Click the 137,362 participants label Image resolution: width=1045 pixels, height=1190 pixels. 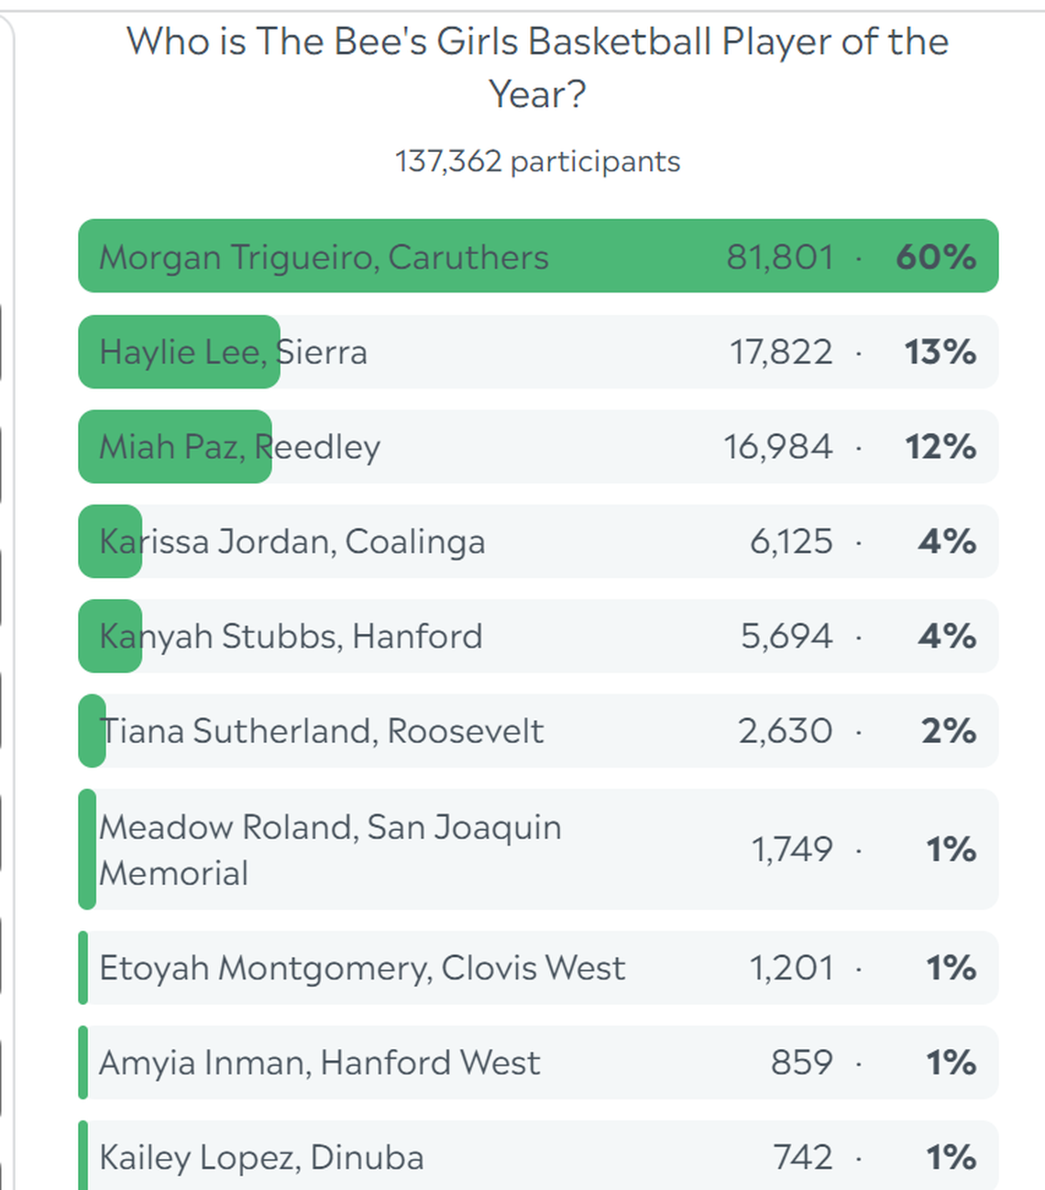click(x=538, y=161)
